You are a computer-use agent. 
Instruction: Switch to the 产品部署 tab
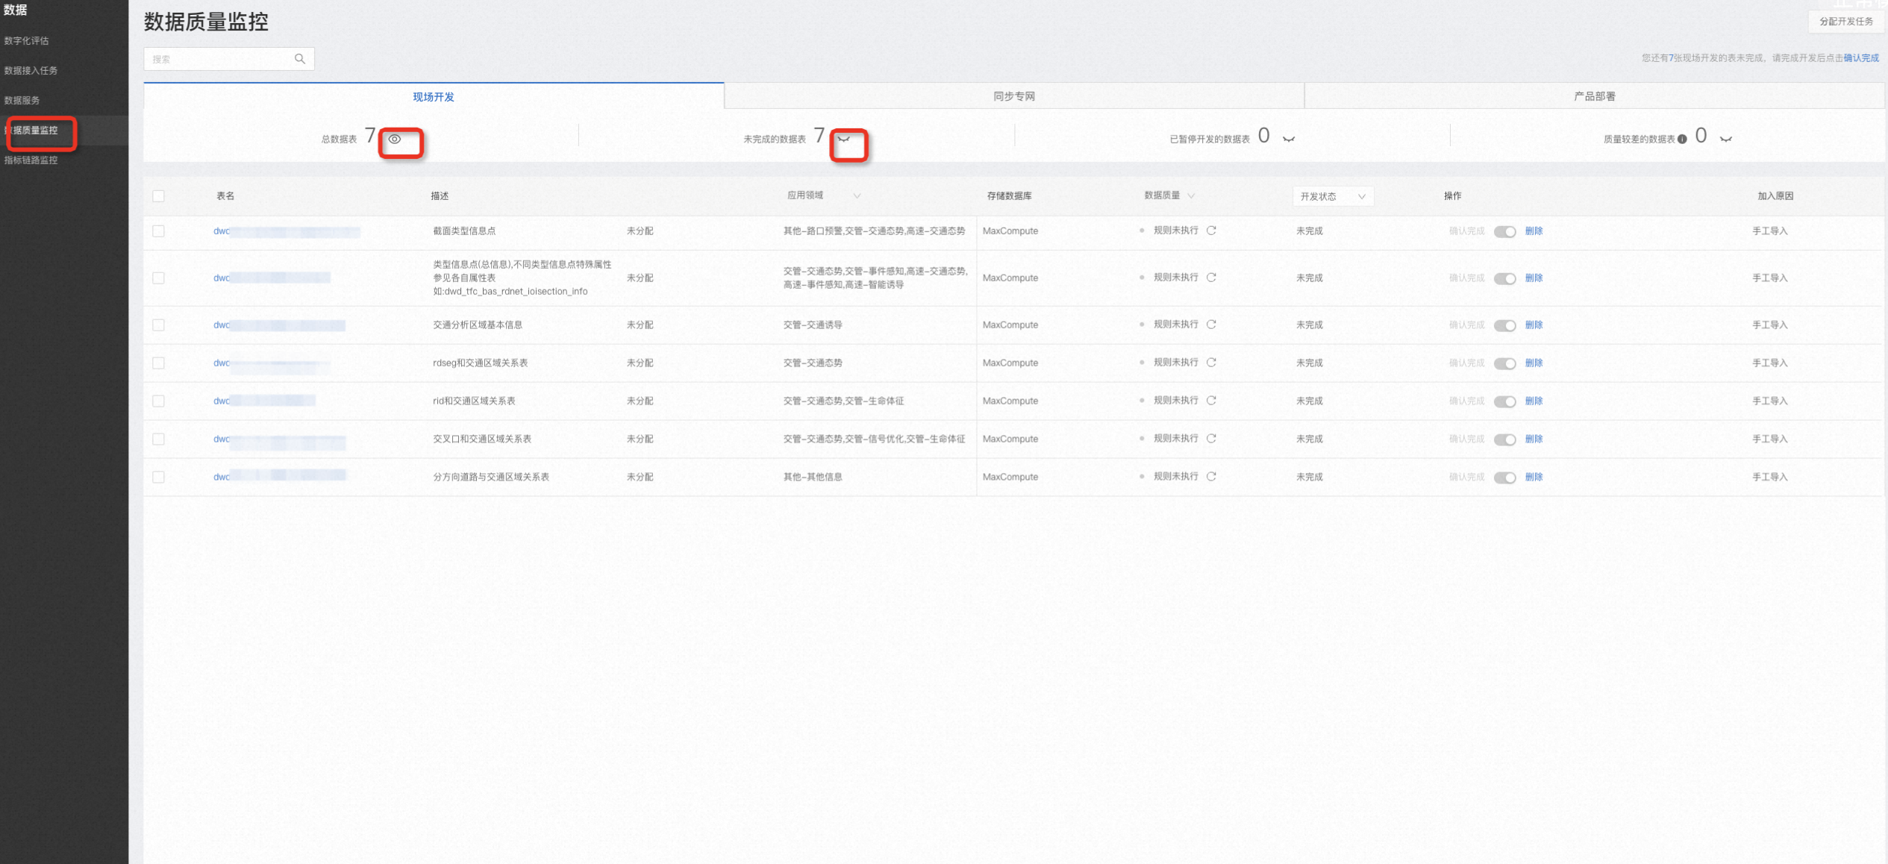[x=1595, y=96]
